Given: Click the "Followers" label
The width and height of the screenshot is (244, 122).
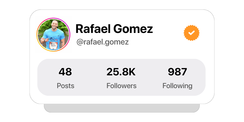Looking at the screenshot, I should tap(121, 86).
